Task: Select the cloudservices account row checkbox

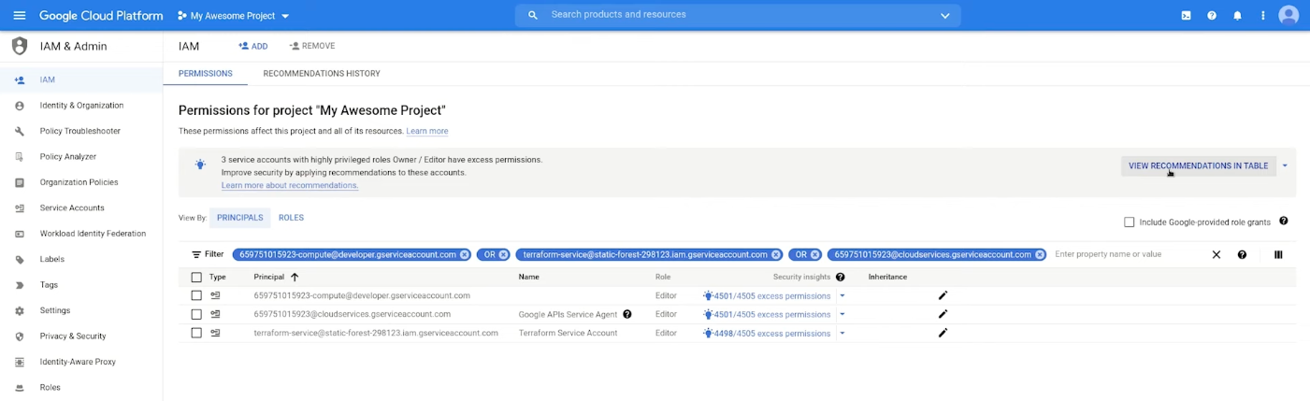Action: [x=196, y=314]
